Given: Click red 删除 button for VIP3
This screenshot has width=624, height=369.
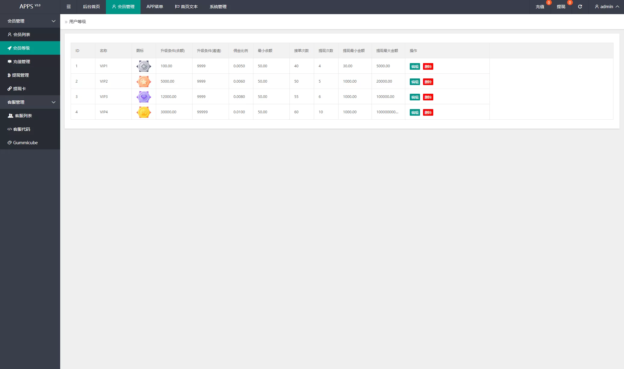Looking at the screenshot, I should (x=428, y=97).
